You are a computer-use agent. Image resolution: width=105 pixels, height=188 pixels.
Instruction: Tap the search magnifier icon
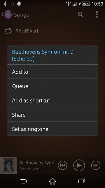pos(80,15)
